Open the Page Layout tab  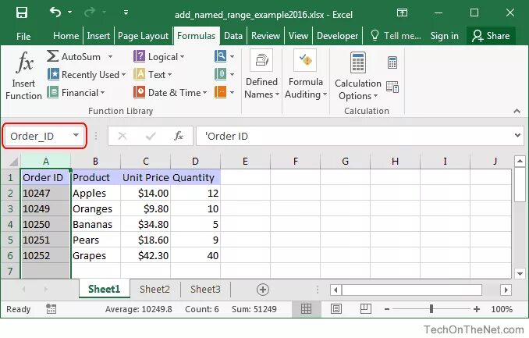(143, 36)
